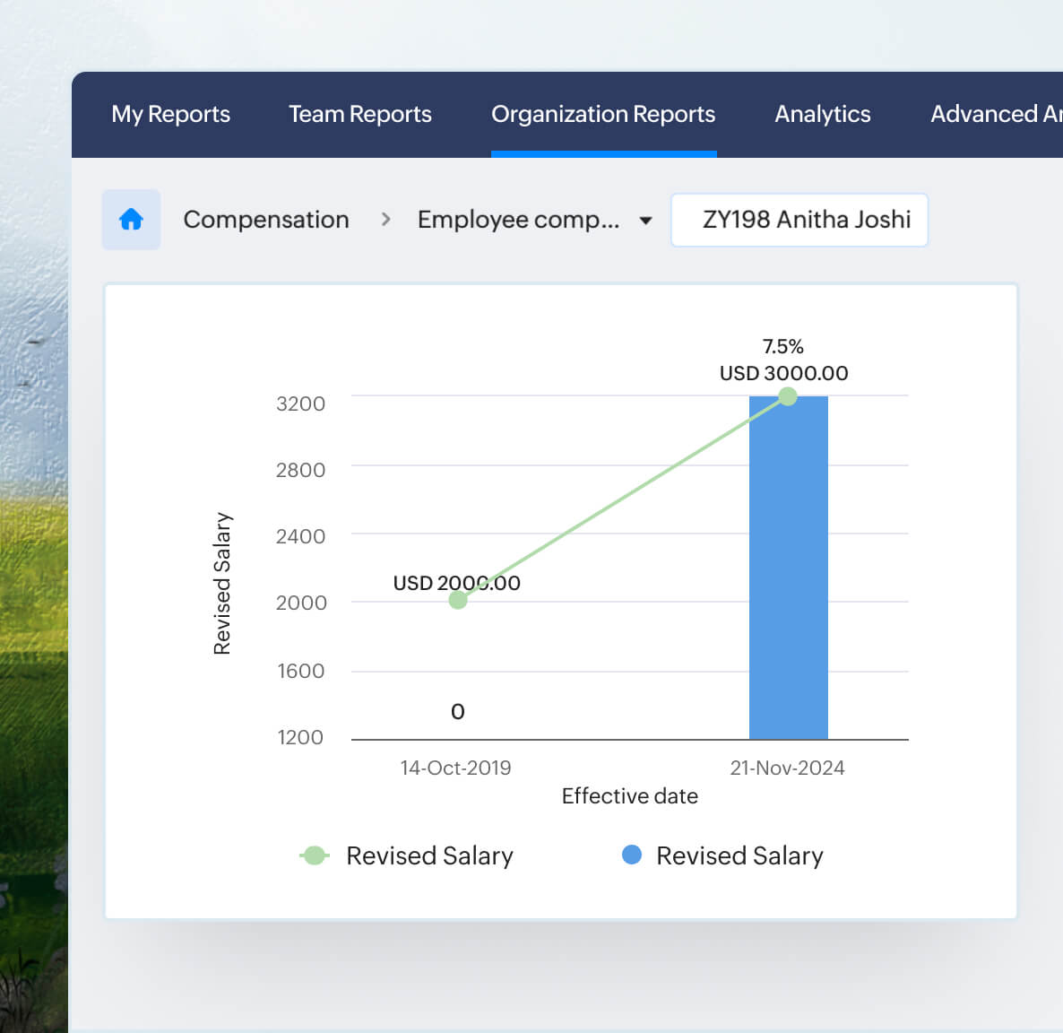This screenshot has width=1063, height=1033.
Task: Open the Employee comp... report selector
Action: [518, 220]
